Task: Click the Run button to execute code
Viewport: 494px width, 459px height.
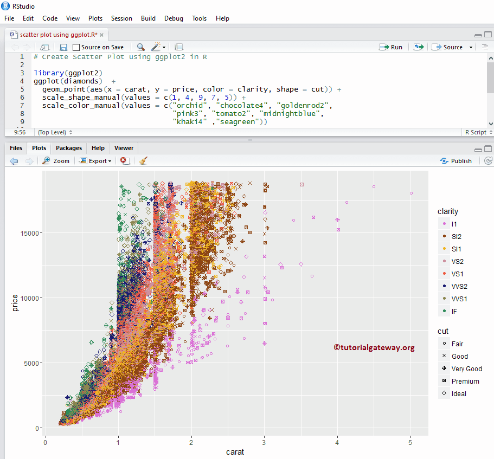Action: coord(391,47)
